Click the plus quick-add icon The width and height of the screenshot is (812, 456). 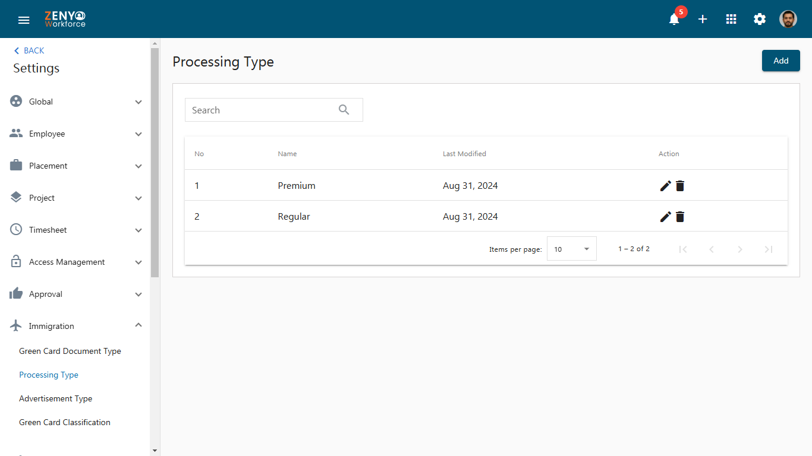tap(703, 19)
